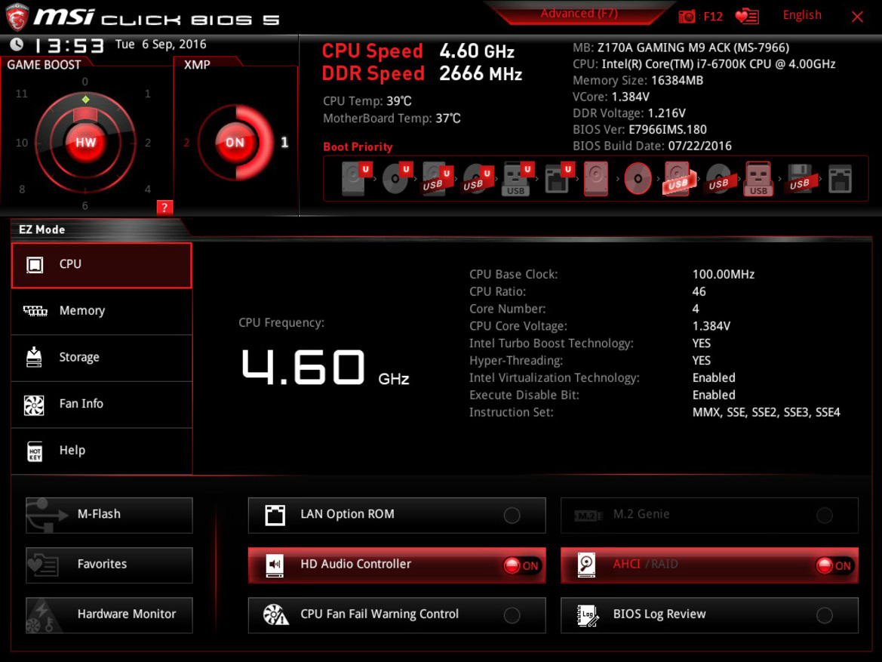The height and width of the screenshot is (662, 882).
Task: Toggle CPU Fan Fail Warning Control
Action: coord(397,614)
